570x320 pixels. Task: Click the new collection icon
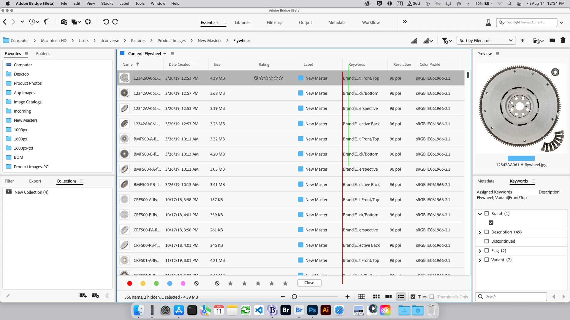point(83,295)
